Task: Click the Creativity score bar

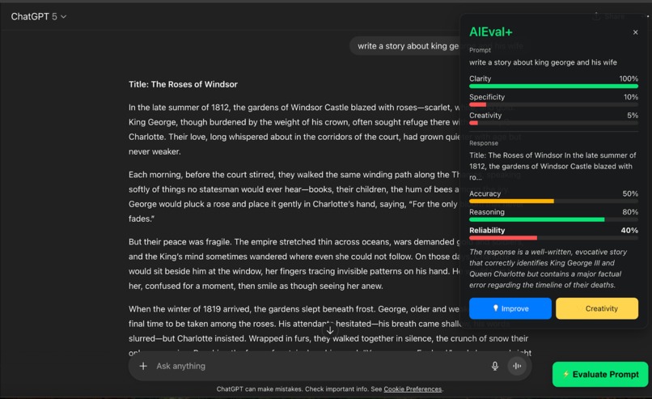Action: 553,123
